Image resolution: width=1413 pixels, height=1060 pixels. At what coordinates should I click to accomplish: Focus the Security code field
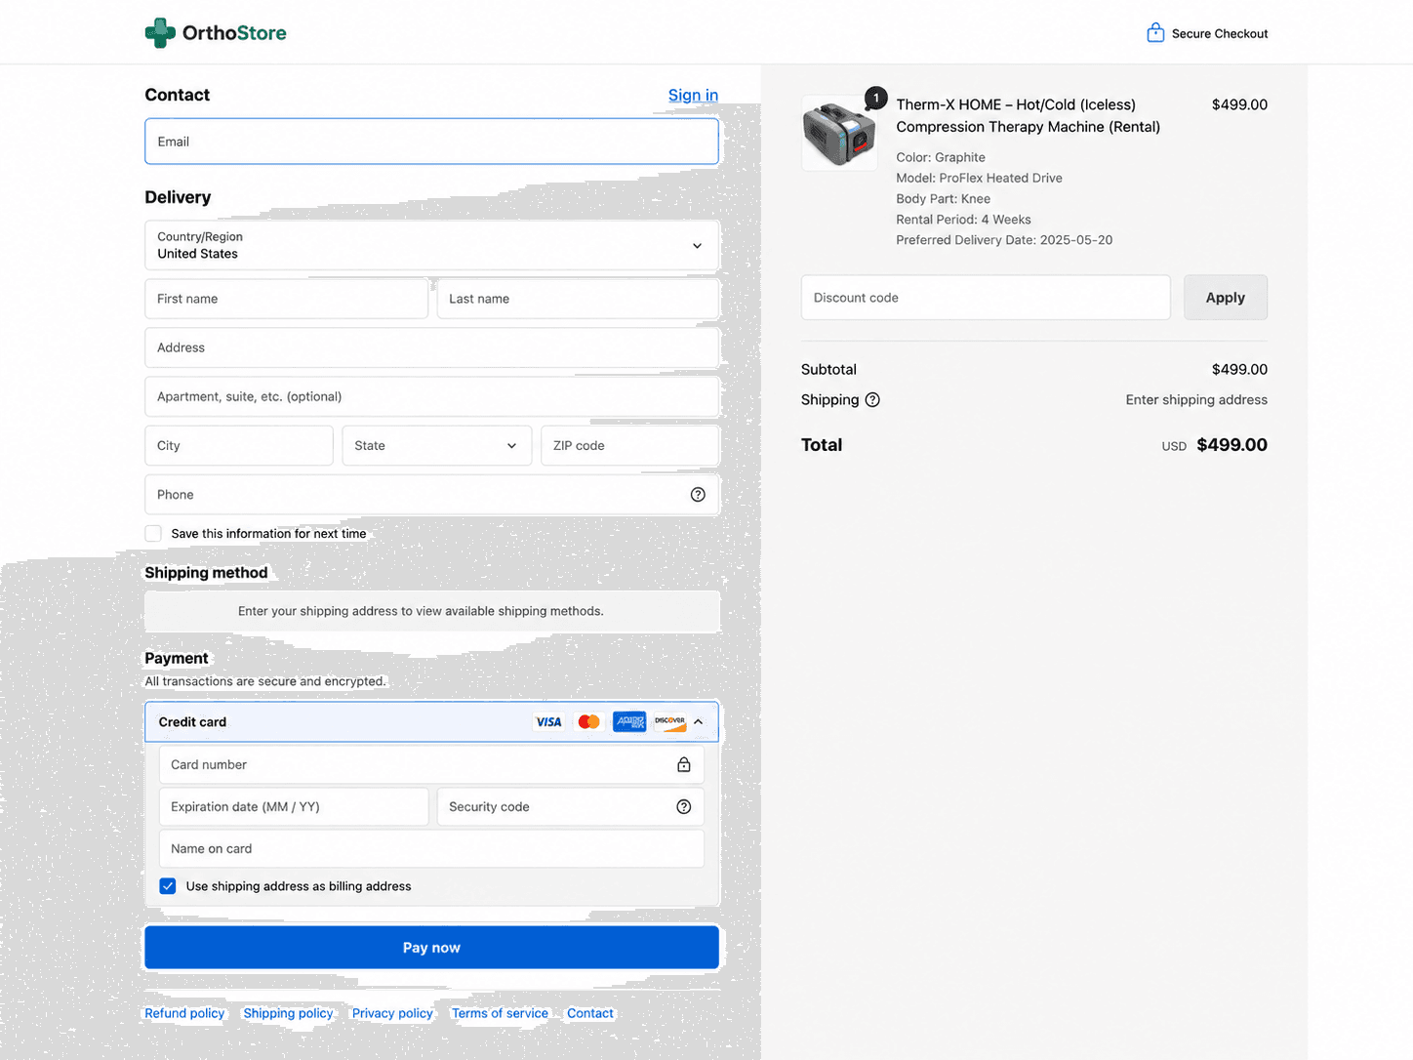(x=570, y=807)
